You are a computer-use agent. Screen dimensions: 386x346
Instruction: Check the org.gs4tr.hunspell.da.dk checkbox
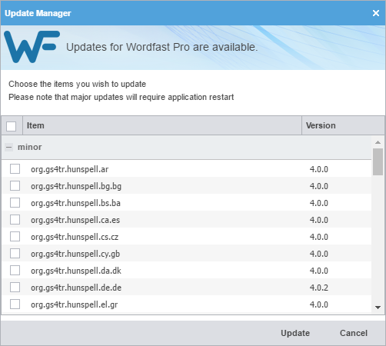pos(15,271)
